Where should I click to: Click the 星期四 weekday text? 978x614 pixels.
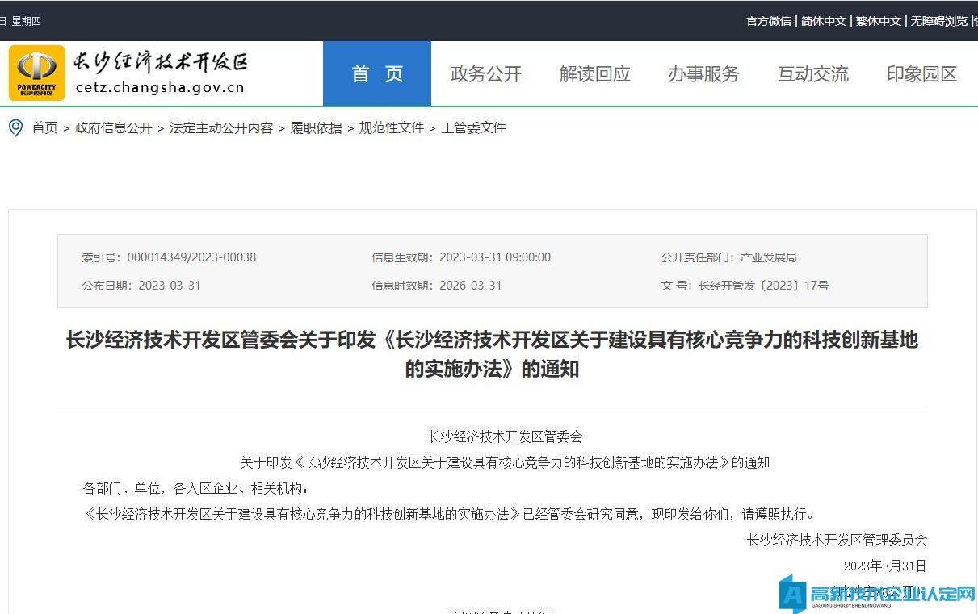tap(26, 21)
